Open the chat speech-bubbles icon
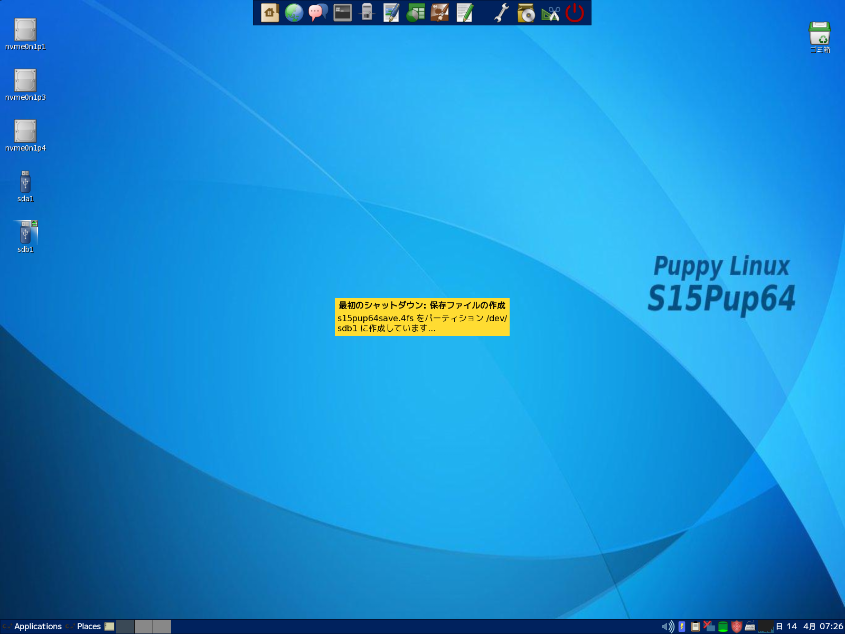Viewport: 845px width, 634px height. (x=318, y=13)
